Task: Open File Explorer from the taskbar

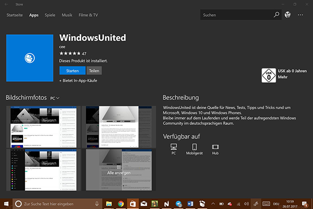Action: tap(109, 204)
